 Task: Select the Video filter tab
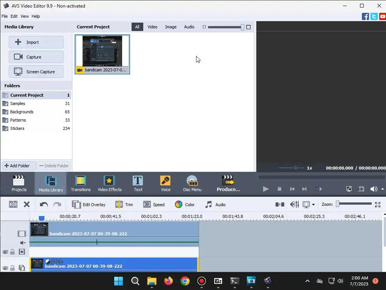(x=152, y=27)
